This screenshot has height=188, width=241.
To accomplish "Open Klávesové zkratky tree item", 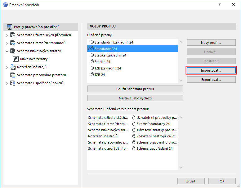I will [x=34, y=59].
